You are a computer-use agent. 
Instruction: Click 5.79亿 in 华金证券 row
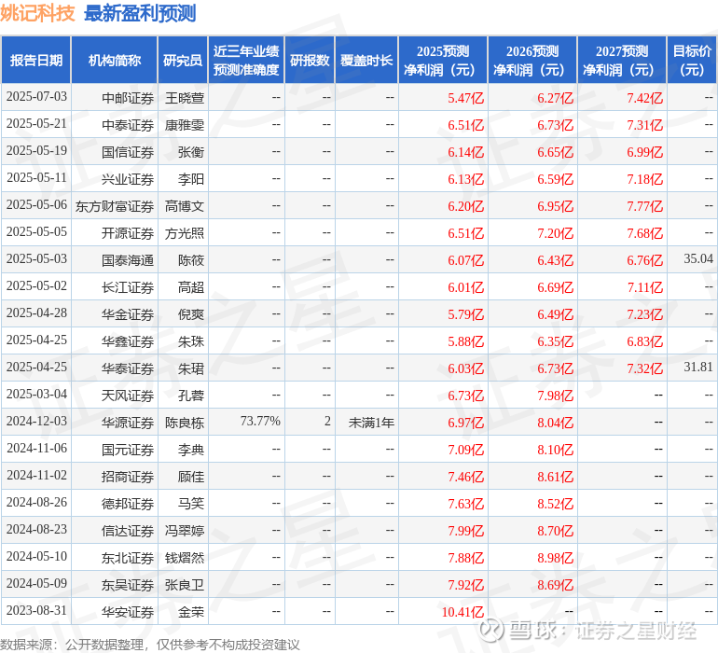(465, 313)
